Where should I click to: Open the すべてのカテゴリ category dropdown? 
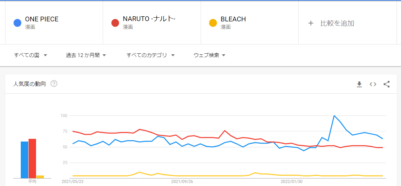pos(150,55)
